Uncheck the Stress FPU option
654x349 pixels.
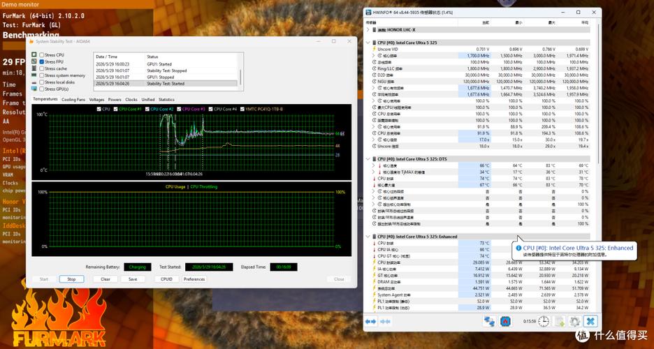coord(42,61)
